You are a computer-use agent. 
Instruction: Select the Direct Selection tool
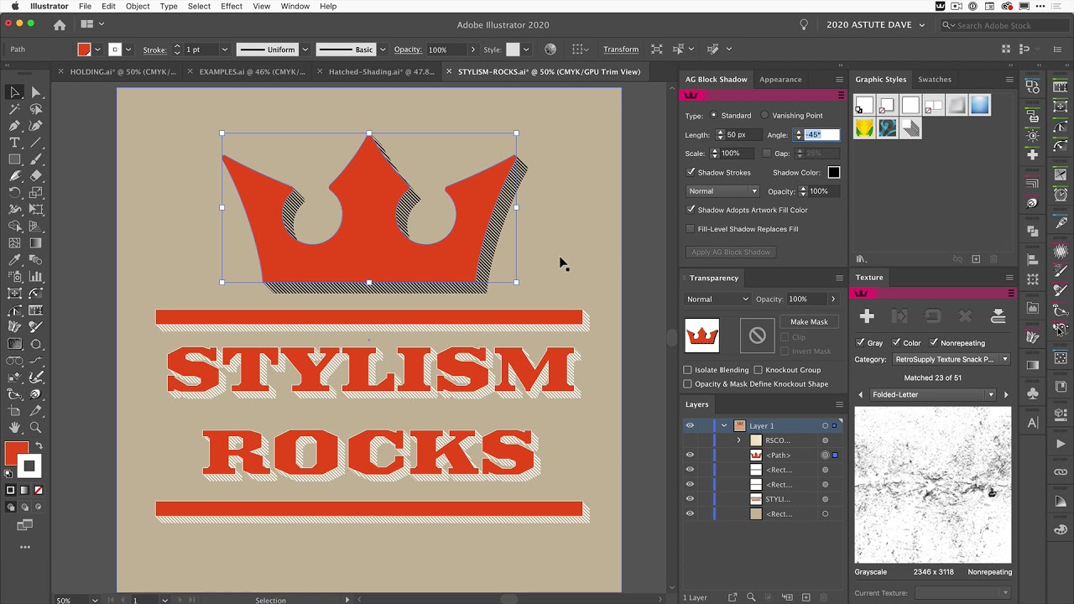click(36, 92)
